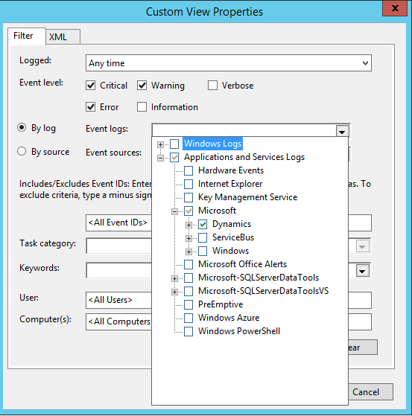Check the PreEmptive log checkbox

click(188, 304)
